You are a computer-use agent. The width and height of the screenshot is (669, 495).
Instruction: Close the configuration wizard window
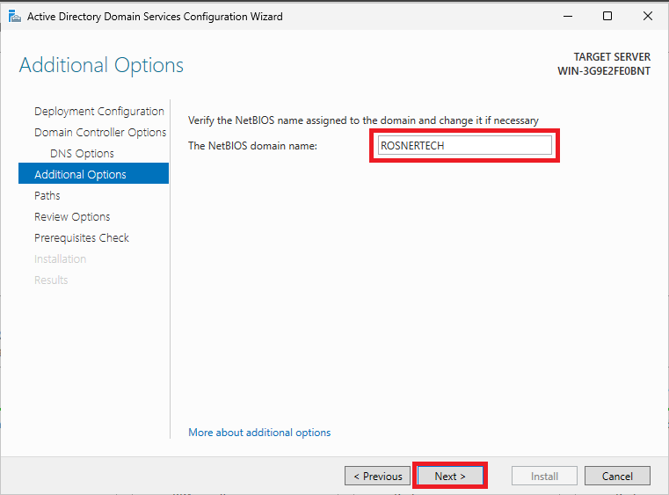pyautogui.click(x=648, y=16)
